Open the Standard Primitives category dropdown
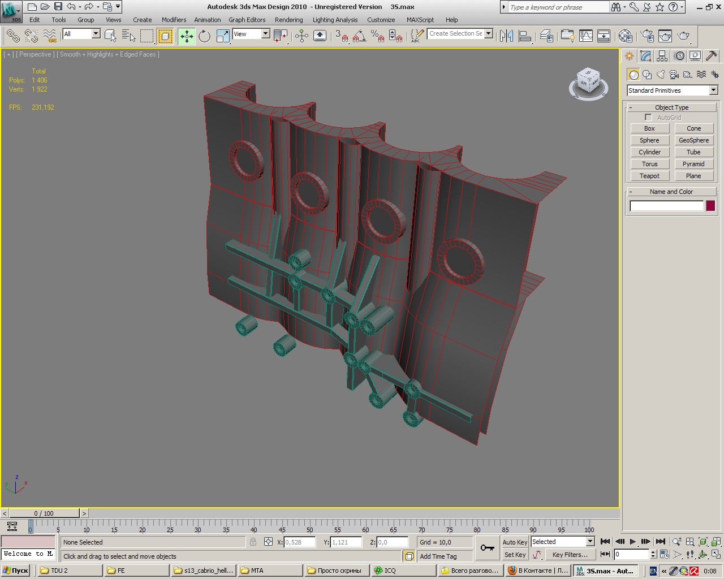The width and height of the screenshot is (724, 579). pyautogui.click(x=713, y=90)
